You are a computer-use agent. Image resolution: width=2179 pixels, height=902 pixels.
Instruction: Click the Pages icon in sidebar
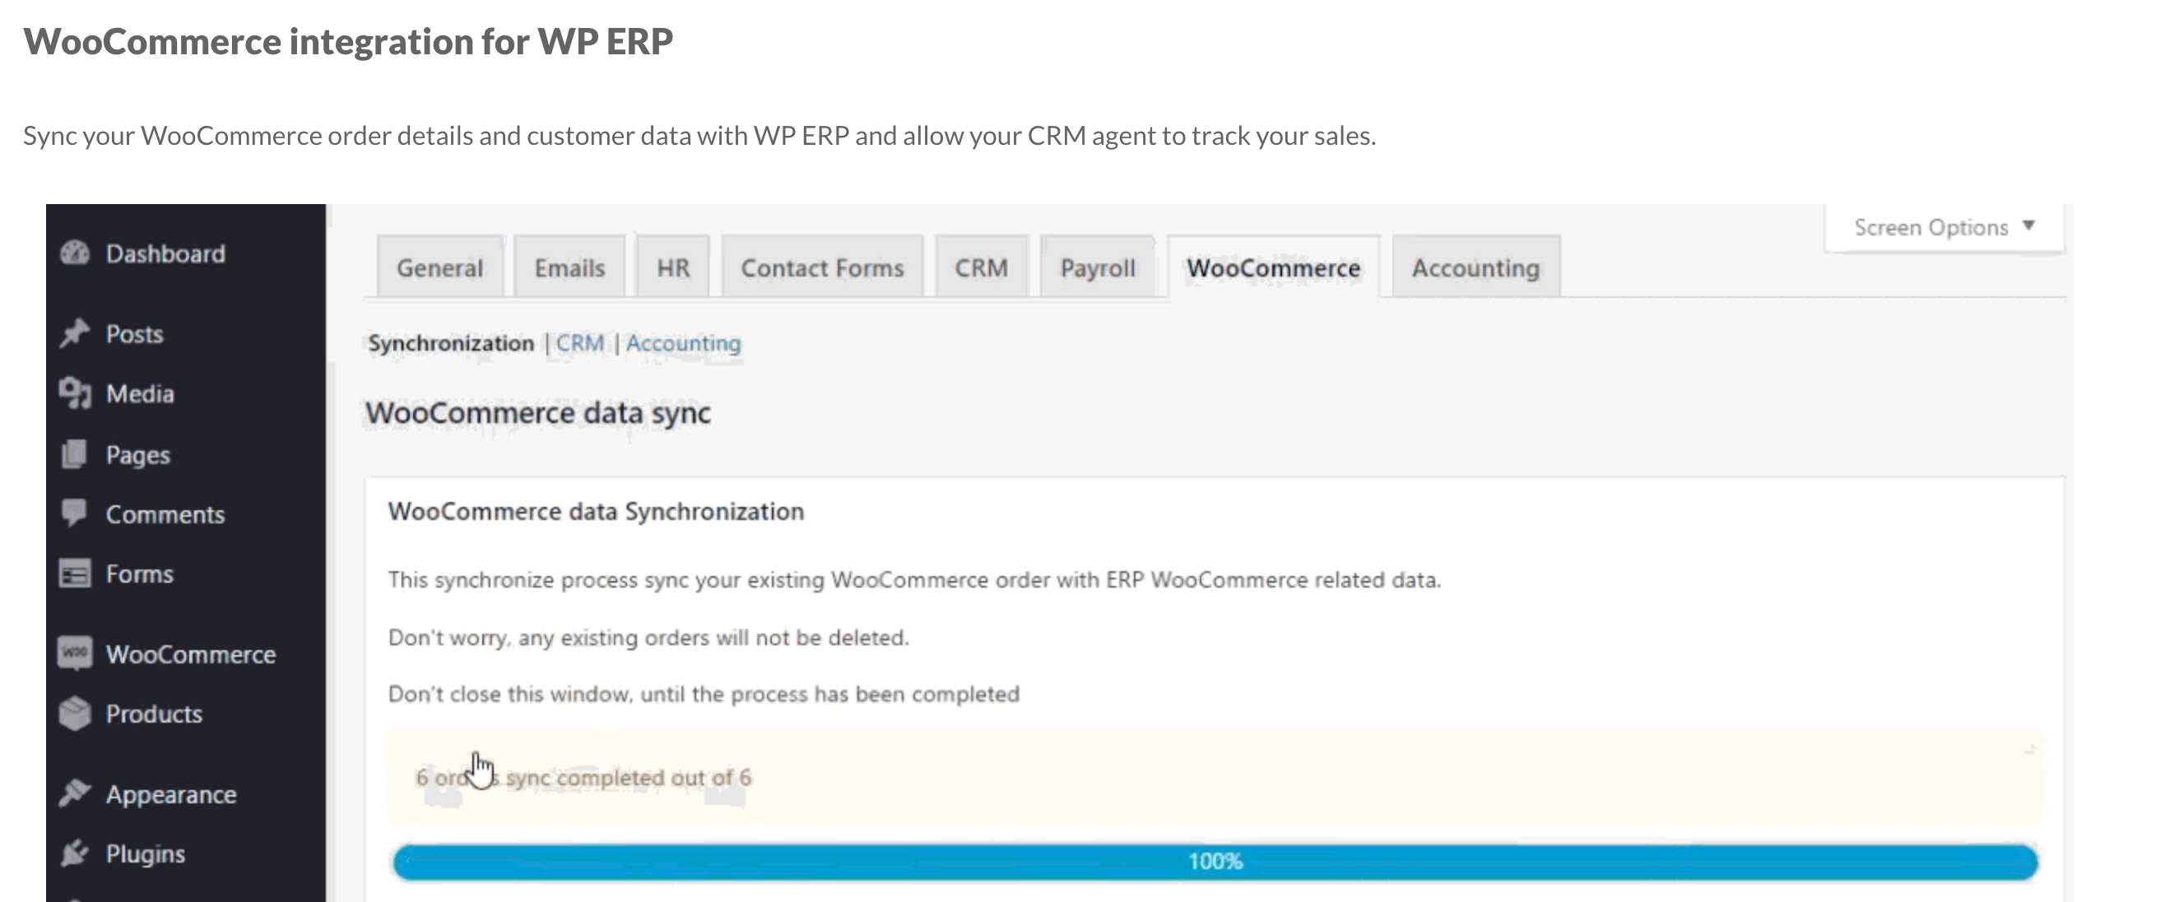[x=74, y=454]
